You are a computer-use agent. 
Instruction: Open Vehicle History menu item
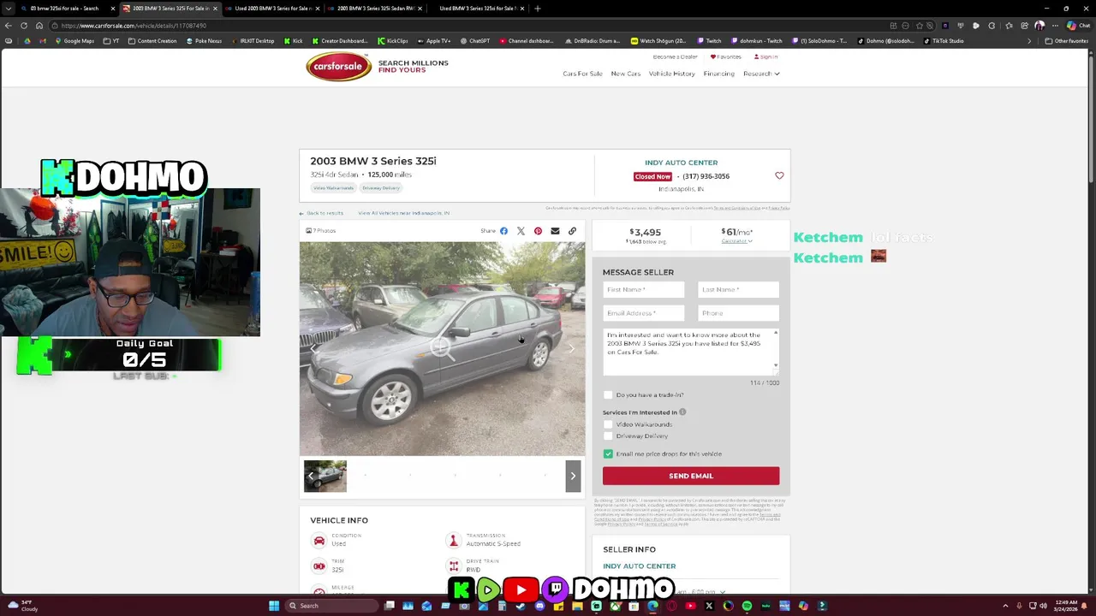[672, 74]
